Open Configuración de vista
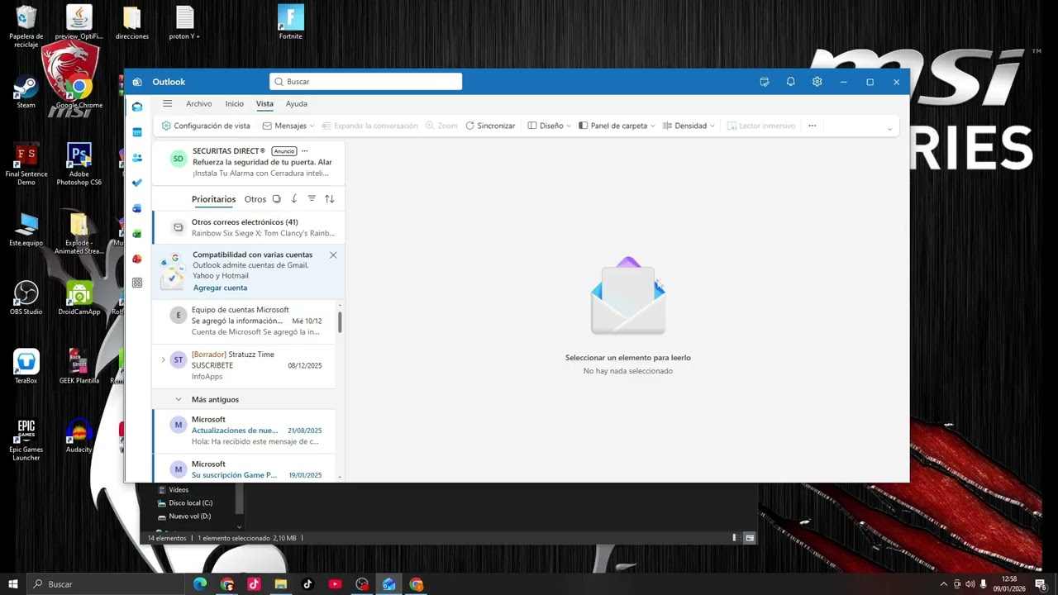The width and height of the screenshot is (1058, 595). 206,126
